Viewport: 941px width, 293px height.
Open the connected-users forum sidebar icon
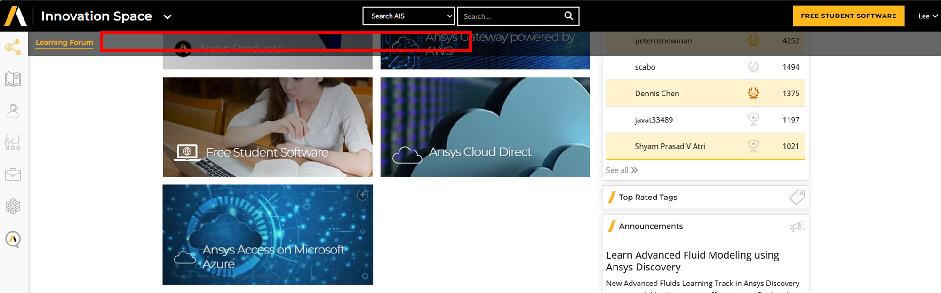click(x=13, y=47)
